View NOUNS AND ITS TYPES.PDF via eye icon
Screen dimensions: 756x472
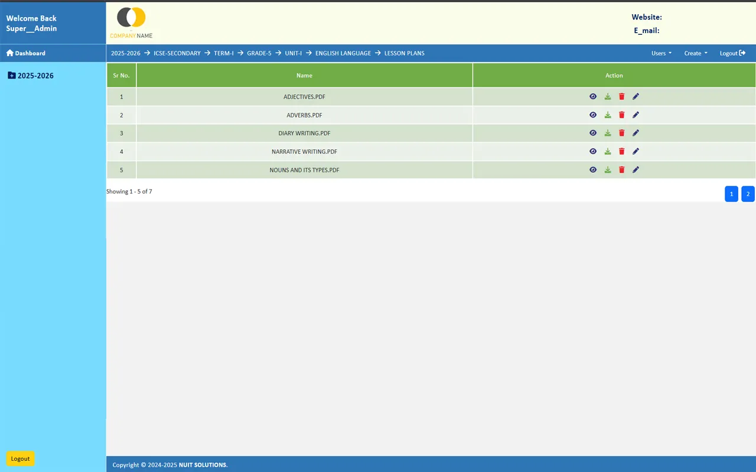[593, 170]
